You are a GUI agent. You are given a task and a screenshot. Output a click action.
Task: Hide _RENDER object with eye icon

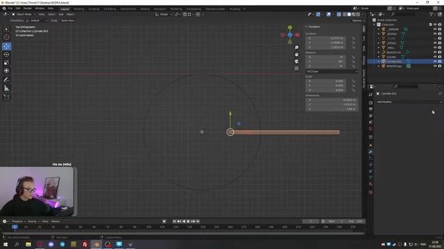click(435, 29)
